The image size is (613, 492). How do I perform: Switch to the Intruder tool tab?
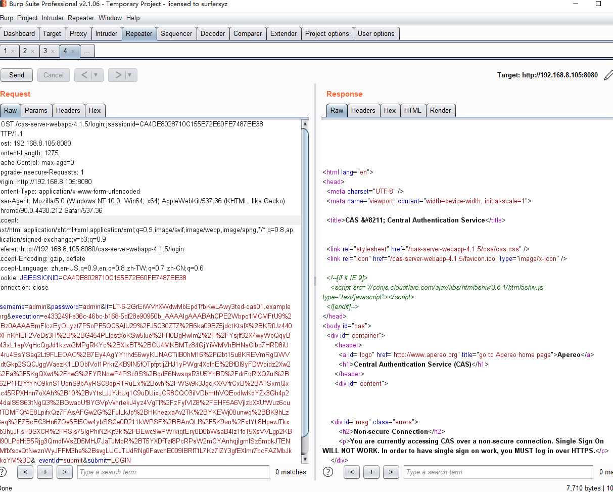click(106, 33)
